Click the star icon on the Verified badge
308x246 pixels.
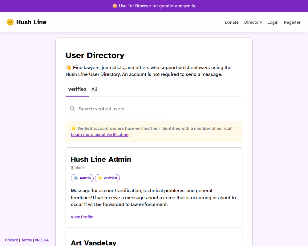[100, 178]
